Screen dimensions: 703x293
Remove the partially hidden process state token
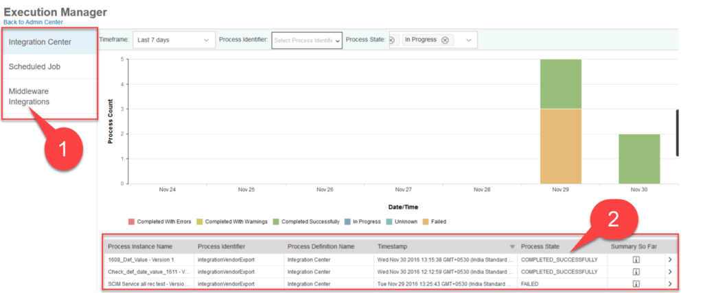[x=392, y=40]
